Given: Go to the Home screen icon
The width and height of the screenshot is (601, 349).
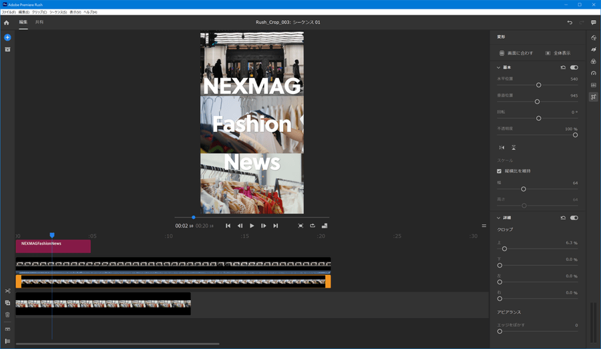Looking at the screenshot, I should coord(7,23).
